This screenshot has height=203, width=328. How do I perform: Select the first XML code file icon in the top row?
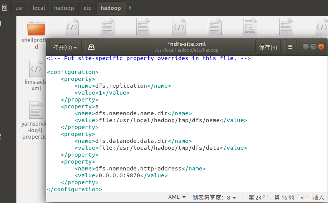(x=72, y=27)
